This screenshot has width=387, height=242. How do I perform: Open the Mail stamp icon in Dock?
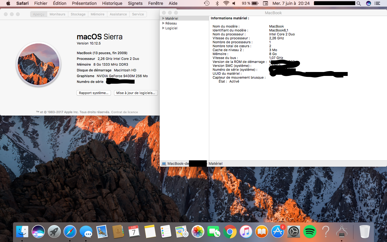click(x=102, y=232)
